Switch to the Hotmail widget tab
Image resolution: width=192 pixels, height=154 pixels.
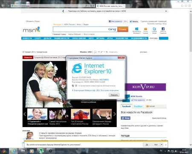151,106
